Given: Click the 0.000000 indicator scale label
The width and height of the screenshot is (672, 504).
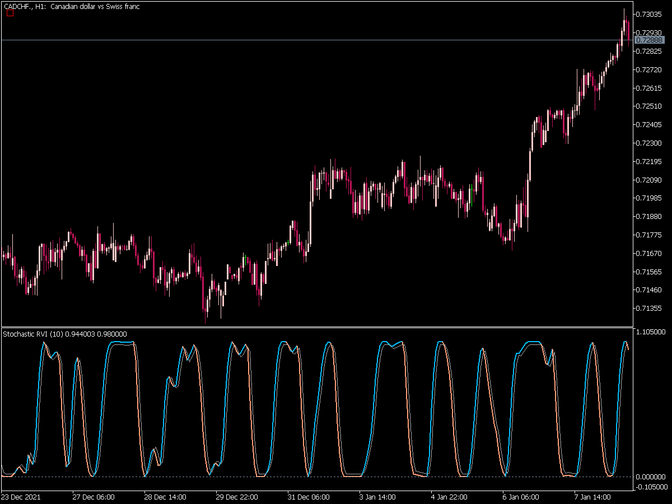Looking at the screenshot, I should pos(652,477).
